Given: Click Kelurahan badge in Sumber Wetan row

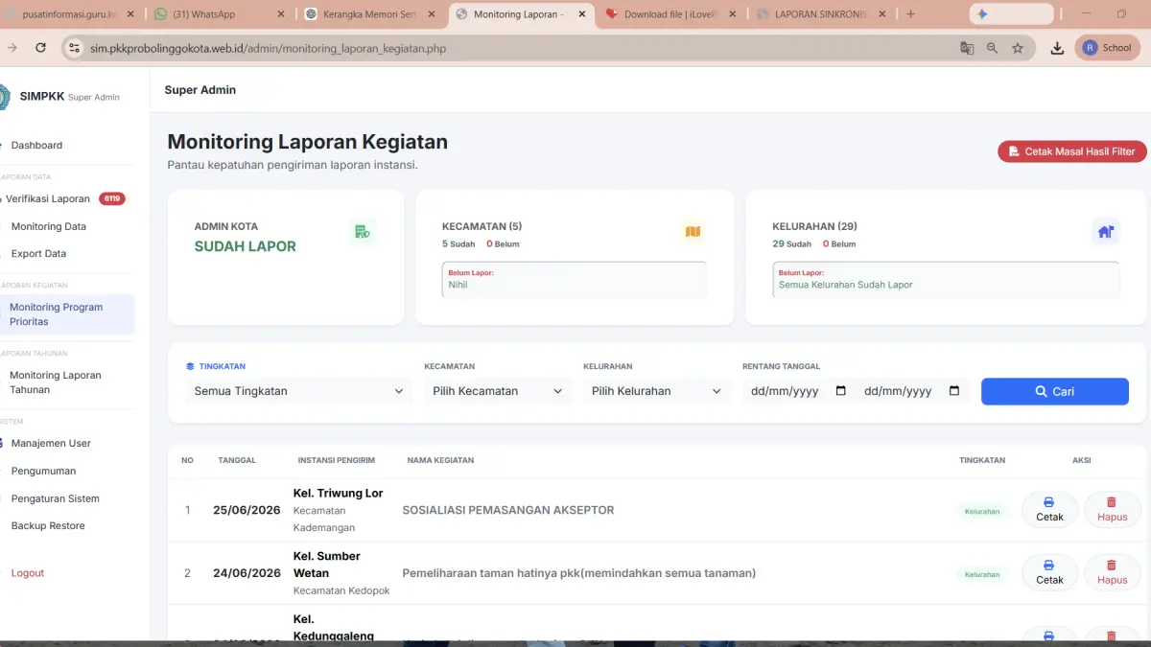Looking at the screenshot, I should [x=982, y=574].
